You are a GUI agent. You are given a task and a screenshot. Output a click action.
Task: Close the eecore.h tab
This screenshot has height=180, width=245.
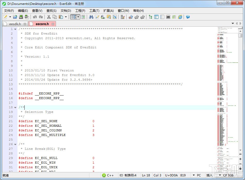[53, 24]
